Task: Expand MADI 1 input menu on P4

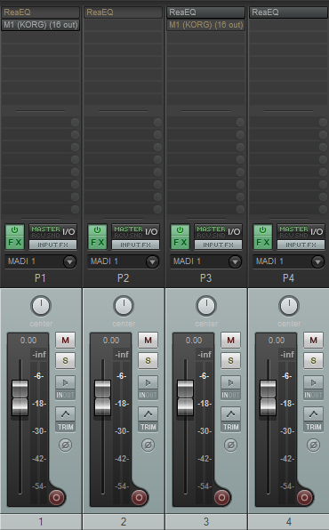Action: (x=288, y=261)
